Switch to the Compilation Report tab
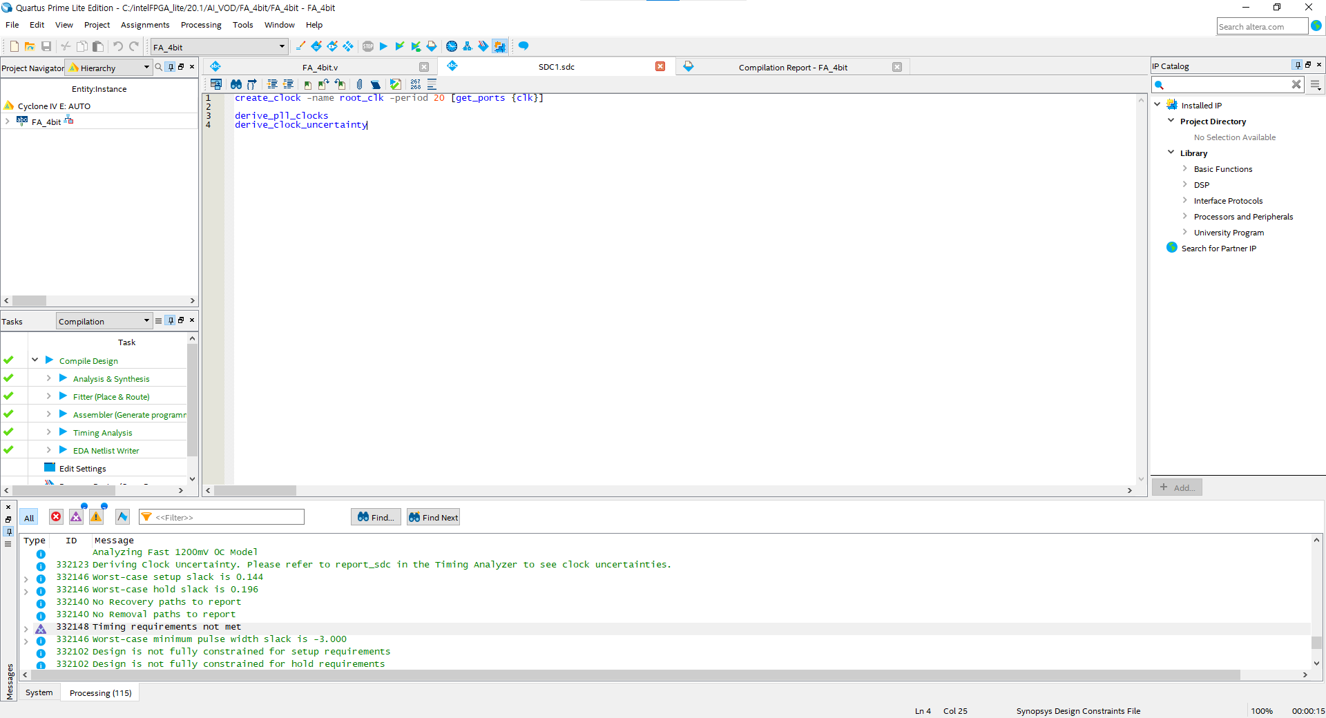 pyautogui.click(x=792, y=67)
